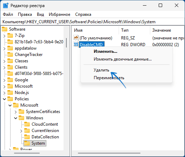Click the (По умолчанию) string value icon
Image resolution: width=185 pixels, height=157 pixels.
[x=76, y=38]
